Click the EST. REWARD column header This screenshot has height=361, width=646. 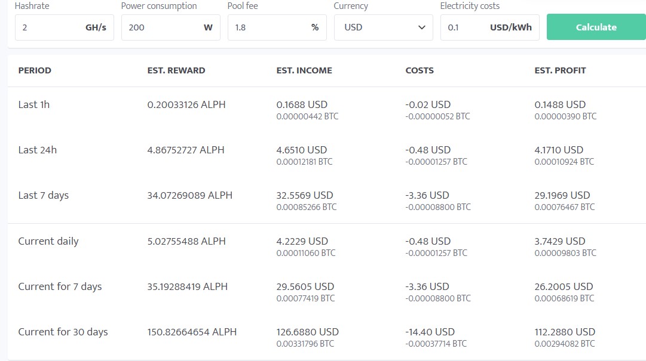tap(176, 70)
